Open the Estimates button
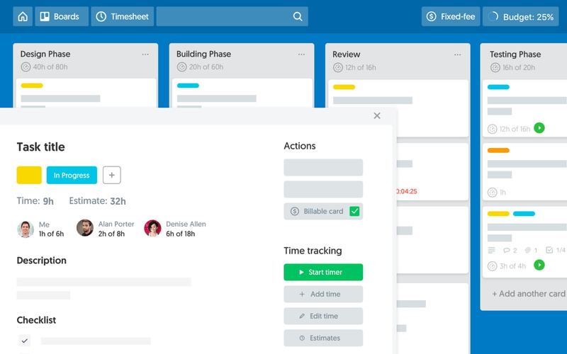Screen dimensions: 567x354 click(323, 338)
